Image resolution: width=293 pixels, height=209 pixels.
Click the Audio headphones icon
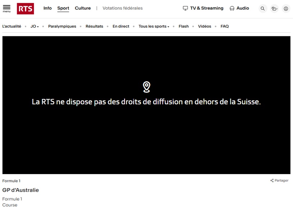[x=231, y=8]
